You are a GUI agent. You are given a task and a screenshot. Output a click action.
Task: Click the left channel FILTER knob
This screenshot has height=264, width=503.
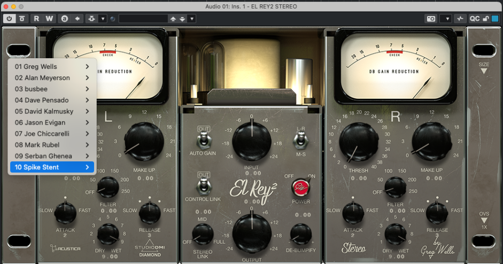108,188
